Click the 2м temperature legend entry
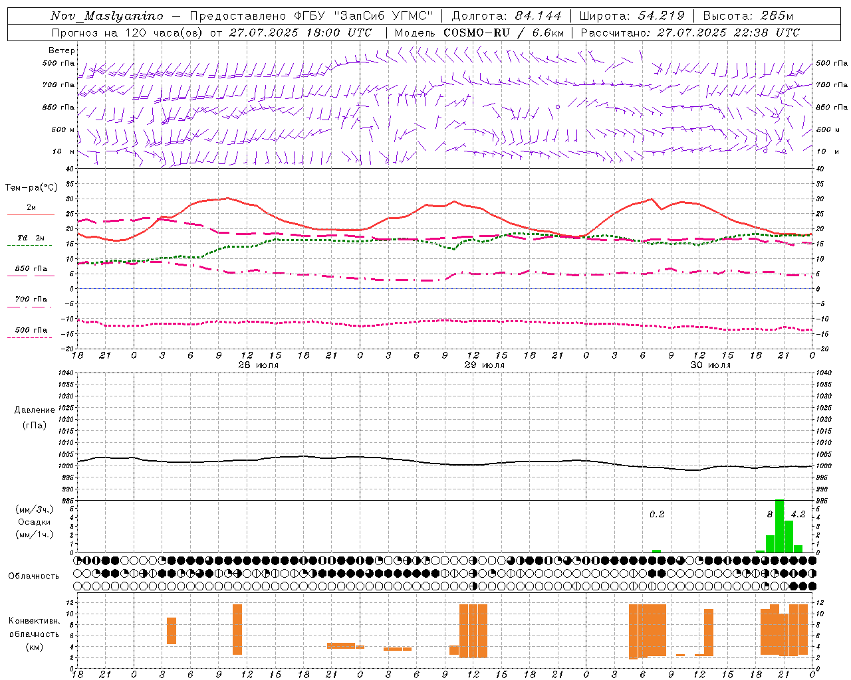Screen dimensions: 851x680 coord(31,208)
